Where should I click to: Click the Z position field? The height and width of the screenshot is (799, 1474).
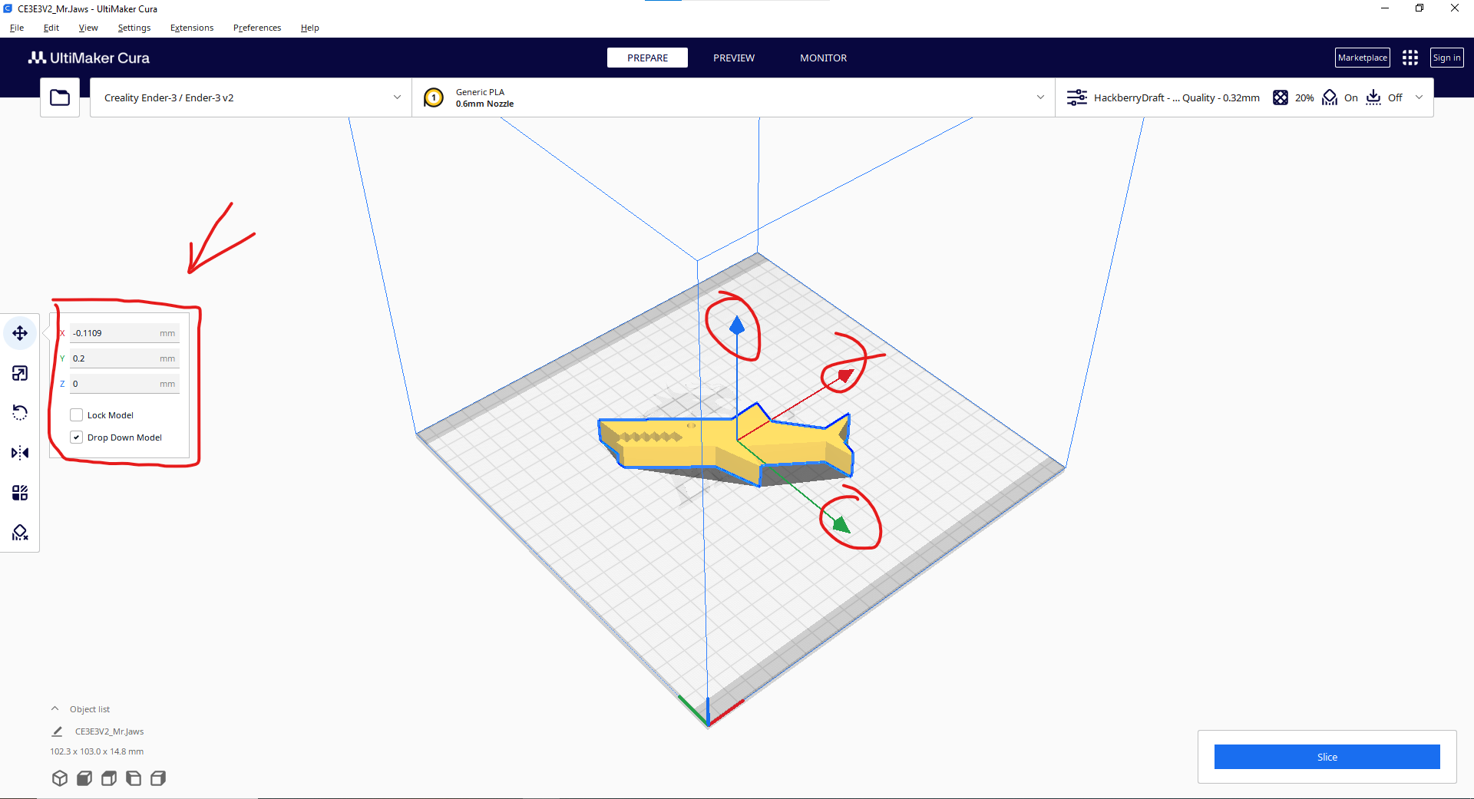click(124, 384)
